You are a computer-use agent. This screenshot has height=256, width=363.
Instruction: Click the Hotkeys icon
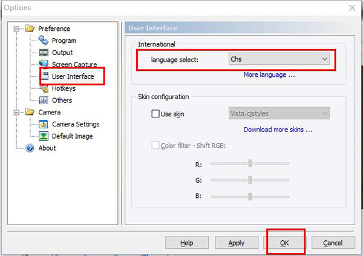tap(44, 89)
